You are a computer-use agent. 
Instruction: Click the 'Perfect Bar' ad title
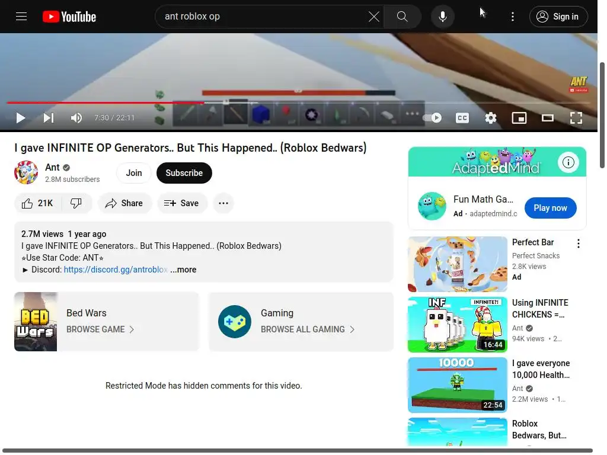[533, 242]
